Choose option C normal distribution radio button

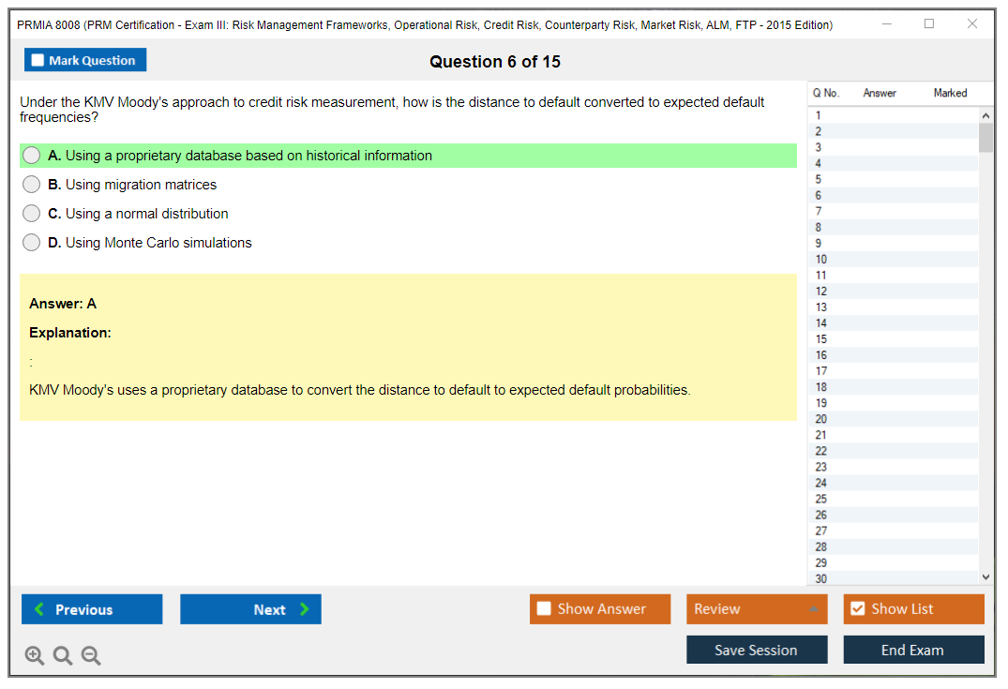(32, 214)
